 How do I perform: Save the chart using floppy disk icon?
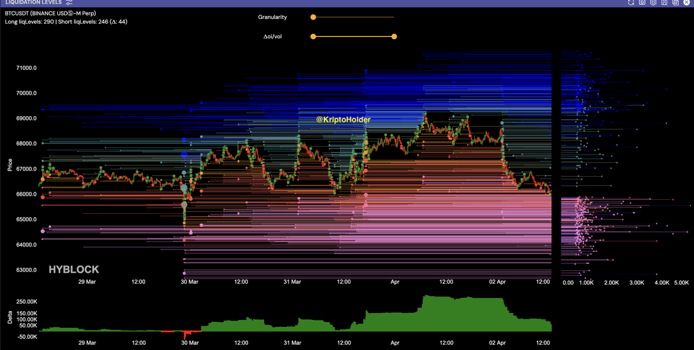tap(664, 2)
